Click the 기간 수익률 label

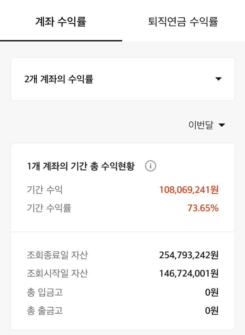(49, 208)
